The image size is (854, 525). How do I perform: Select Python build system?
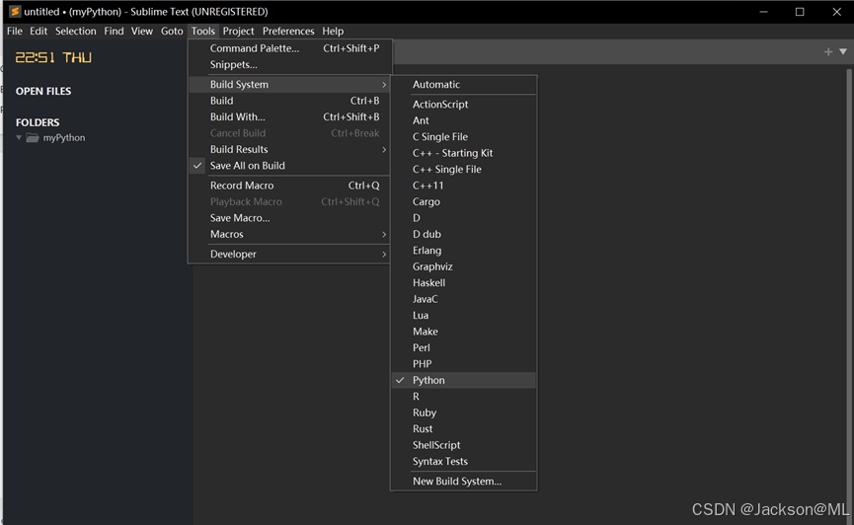(463, 380)
